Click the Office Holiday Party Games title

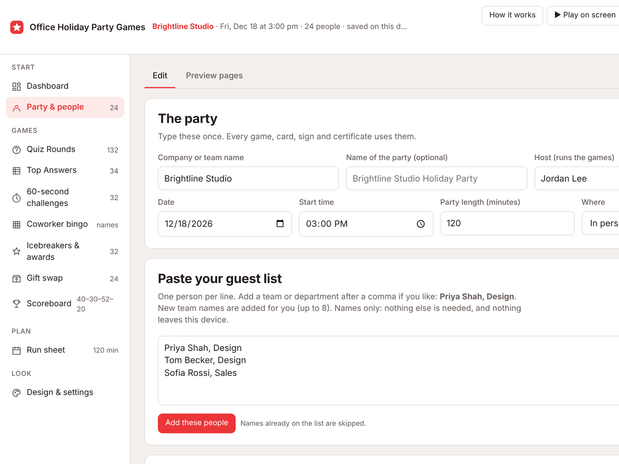pos(87,27)
